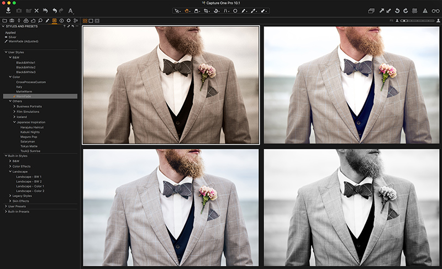Click the camera Capture icon
Screen dimensions: 442x269
click(19, 10)
